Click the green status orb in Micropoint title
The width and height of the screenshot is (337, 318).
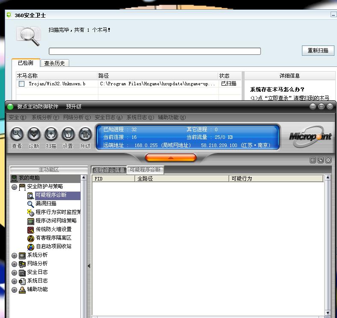10,107
